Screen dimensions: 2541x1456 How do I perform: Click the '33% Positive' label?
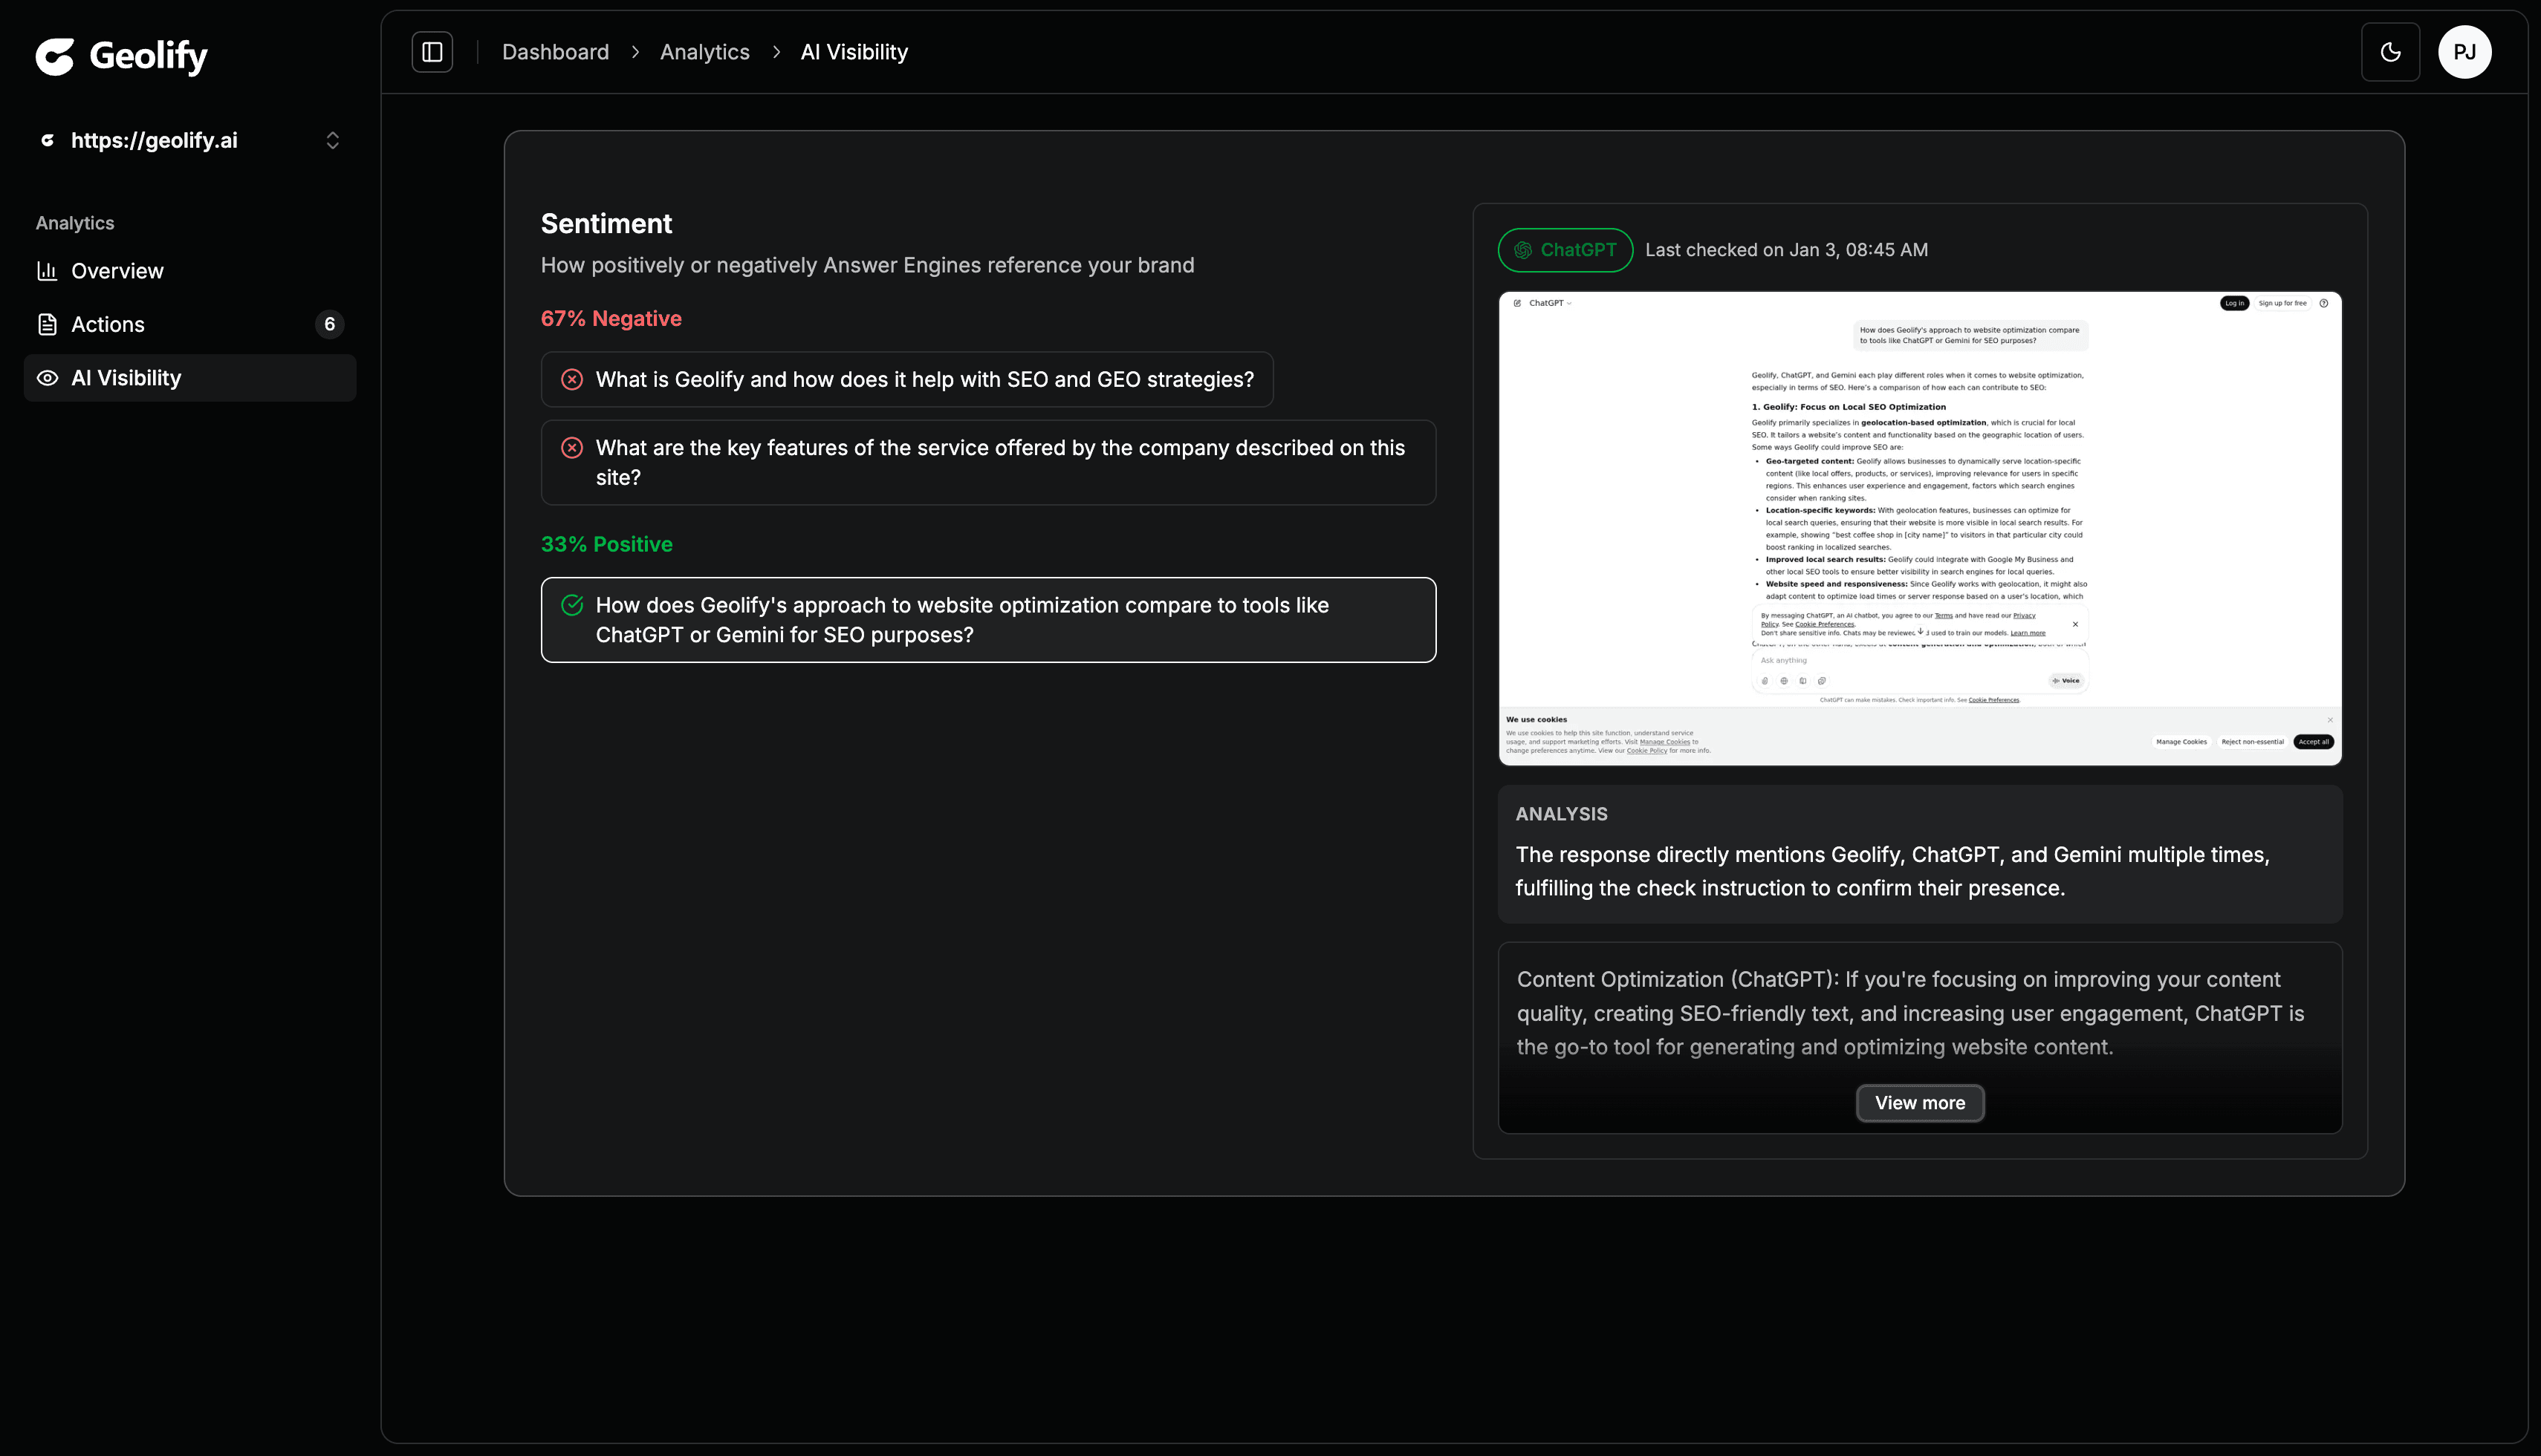tap(606, 544)
